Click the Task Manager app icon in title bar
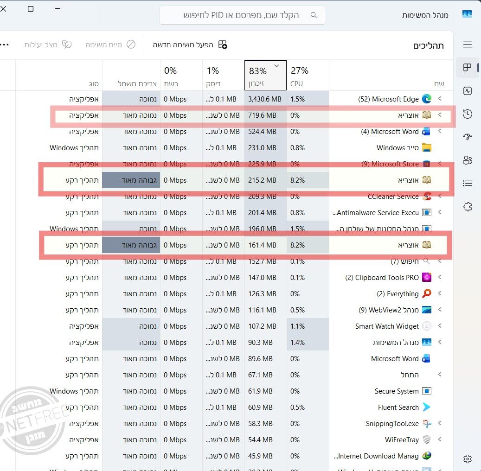The width and height of the screenshot is (481, 471). pos(467,14)
